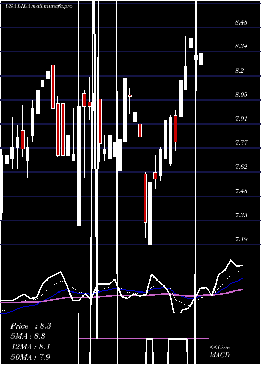
Task: Click the 8.05 price axis label
Action: click(241, 95)
